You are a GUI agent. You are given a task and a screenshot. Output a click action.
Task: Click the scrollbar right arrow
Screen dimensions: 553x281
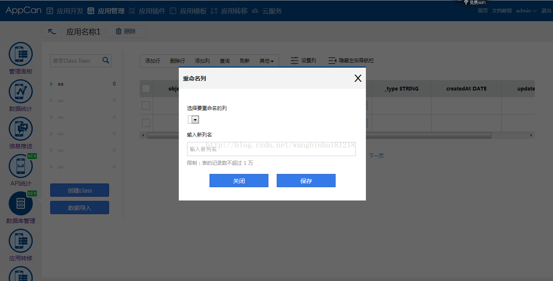[x=531, y=135]
